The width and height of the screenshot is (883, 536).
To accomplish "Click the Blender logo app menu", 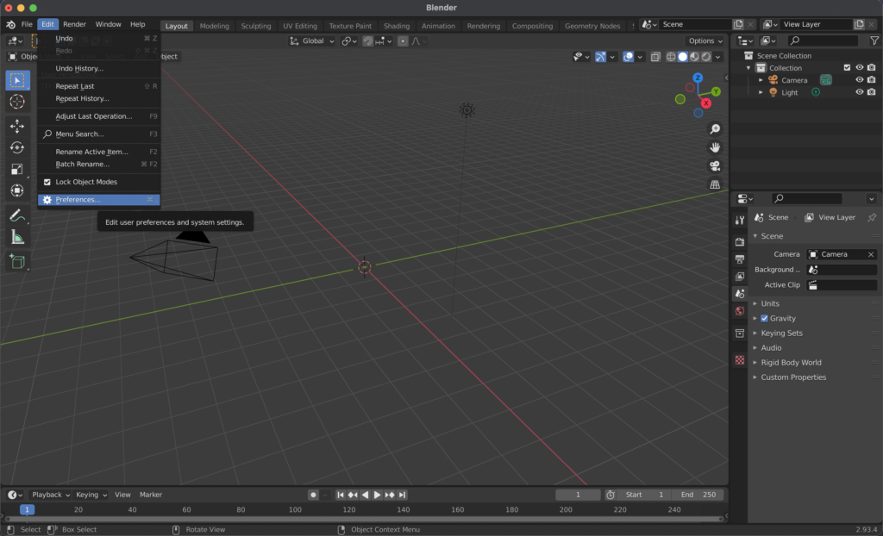I will (x=10, y=24).
